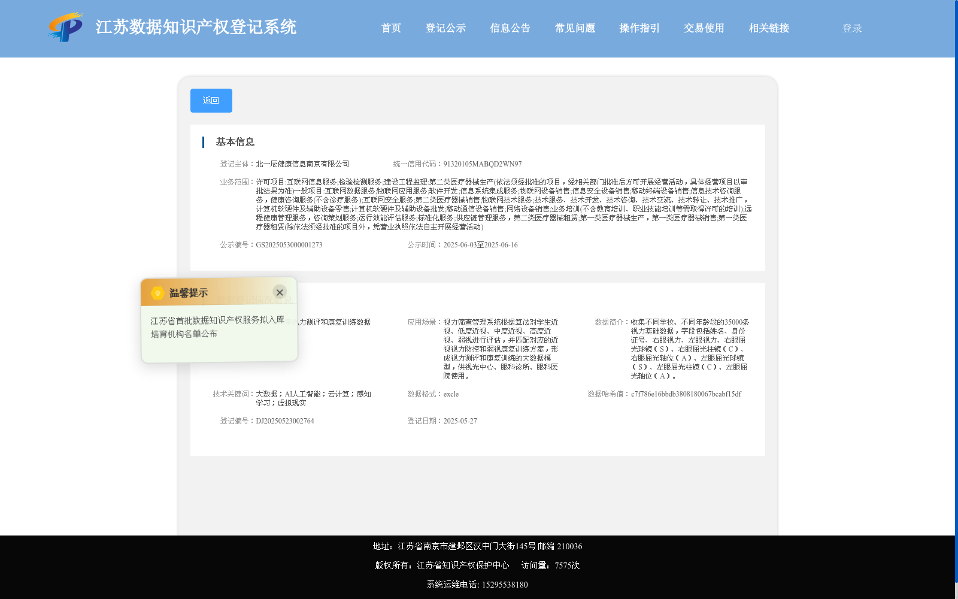Open the 登记公示 menu item
Image resolution: width=958 pixels, height=599 pixels.
click(445, 28)
